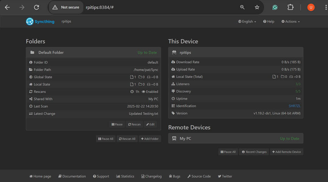
Task: Pause the Default Folder
Action: pos(117,124)
